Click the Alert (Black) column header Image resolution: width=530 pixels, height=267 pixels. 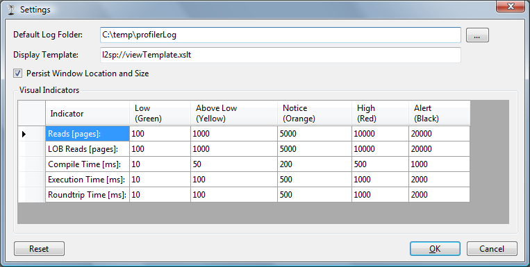[440, 113]
